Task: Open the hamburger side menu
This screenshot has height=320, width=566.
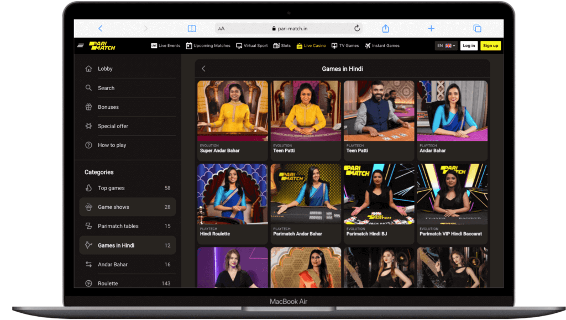Action: coord(81,45)
